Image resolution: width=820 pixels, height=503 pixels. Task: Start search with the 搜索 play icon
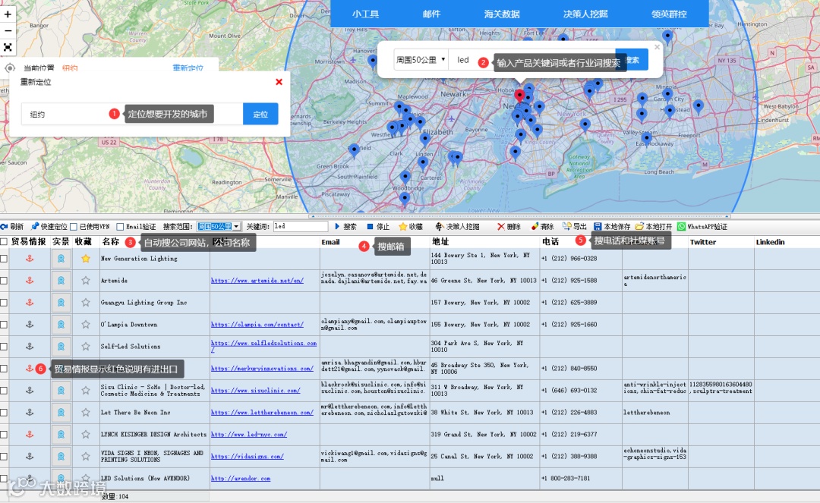coord(337,226)
